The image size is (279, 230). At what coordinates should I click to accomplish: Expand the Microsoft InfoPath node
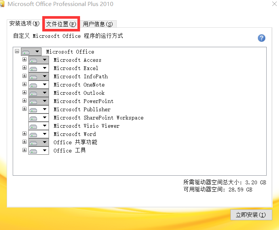point(24,76)
